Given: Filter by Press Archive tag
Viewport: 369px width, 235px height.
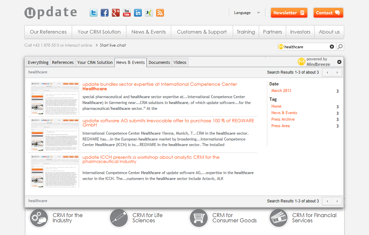Looking at the screenshot, I should [283, 119].
